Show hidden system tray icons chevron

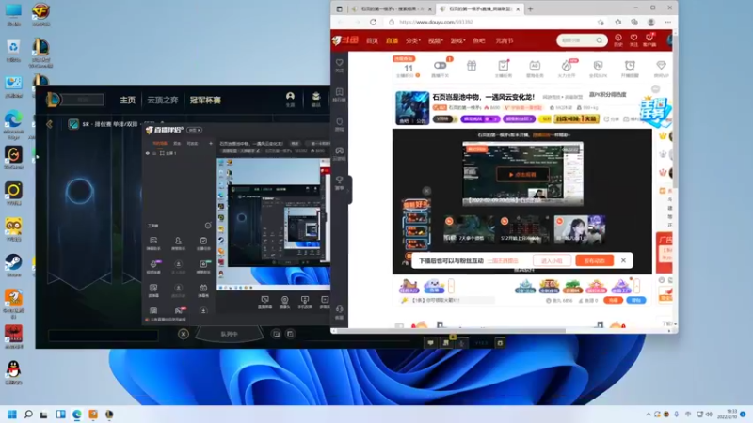coord(649,414)
